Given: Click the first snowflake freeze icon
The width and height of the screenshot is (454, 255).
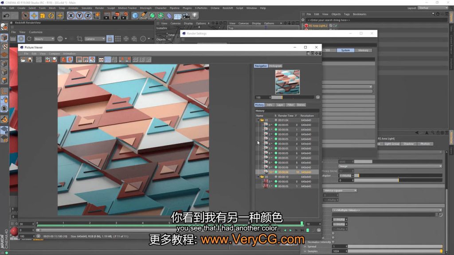Looking at the screenshot, I should click(x=126, y=39).
